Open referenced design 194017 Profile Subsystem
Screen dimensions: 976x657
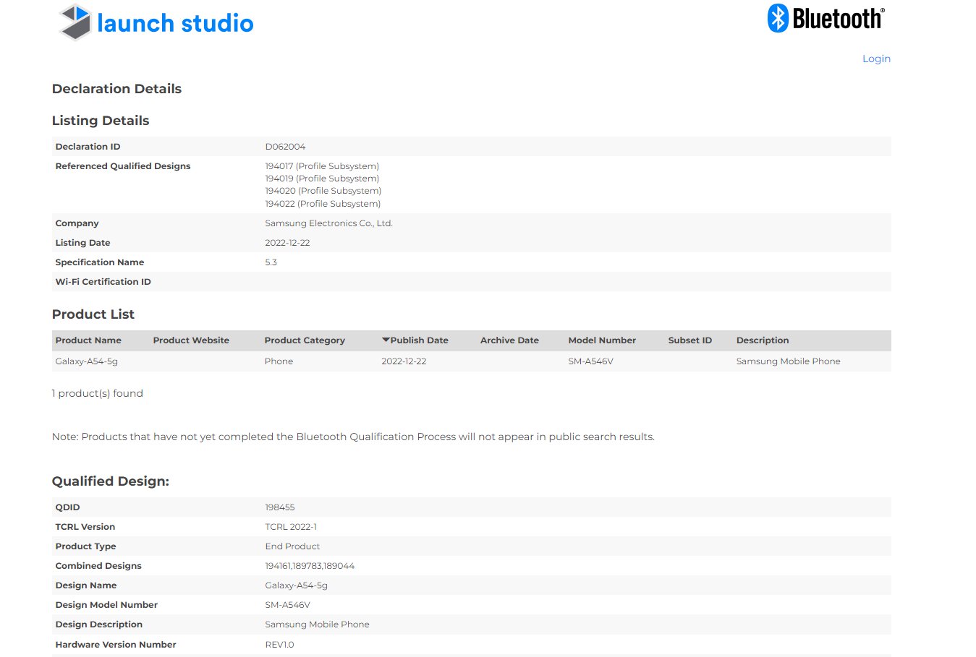coord(322,166)
